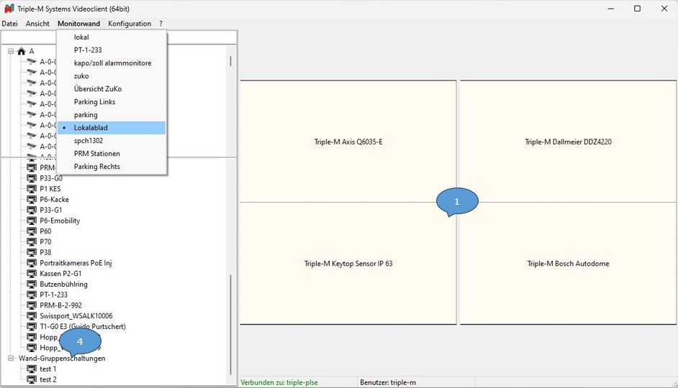Collapse the Wand-Gruppenschaltungen group
Viewport: 678px width, 388px height.
[11, 358]
